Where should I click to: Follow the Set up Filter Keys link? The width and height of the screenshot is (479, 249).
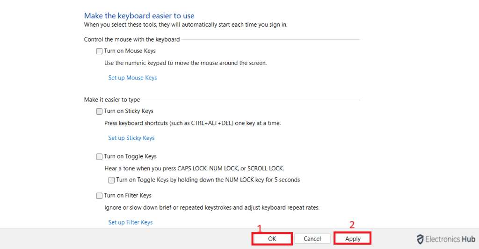pyautogui.click(x=130, y=222)
